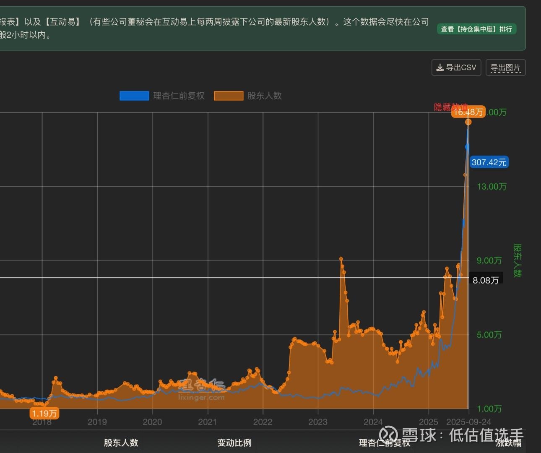
Task: Click the 2019 x-axis year label
Action: 97,422
